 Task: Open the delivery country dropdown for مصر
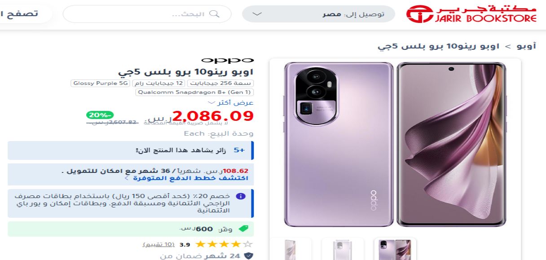point(318,14)
